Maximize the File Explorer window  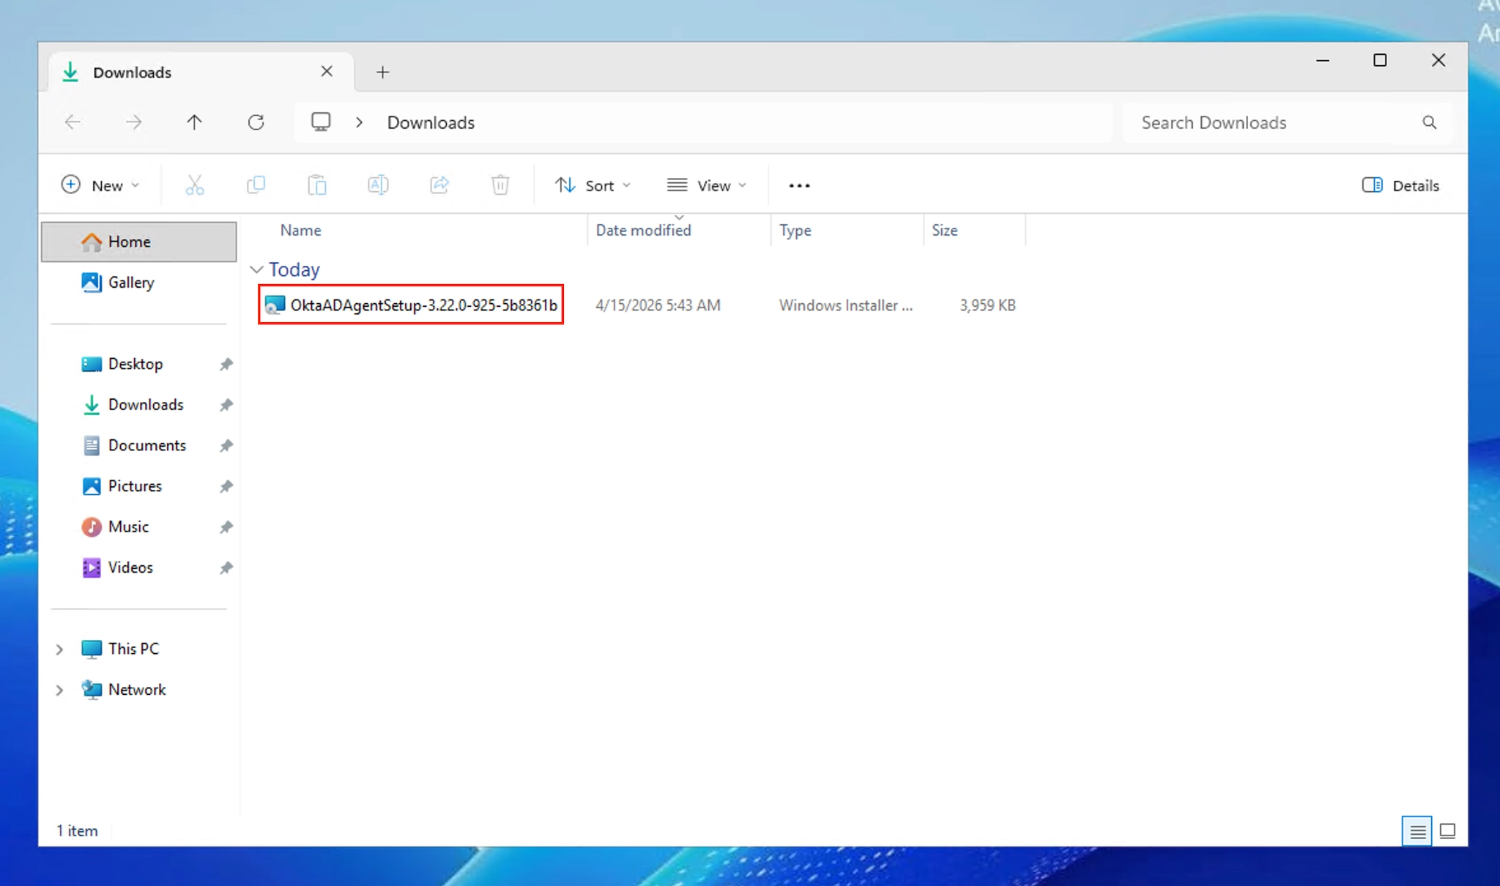tap(1380, 60)
